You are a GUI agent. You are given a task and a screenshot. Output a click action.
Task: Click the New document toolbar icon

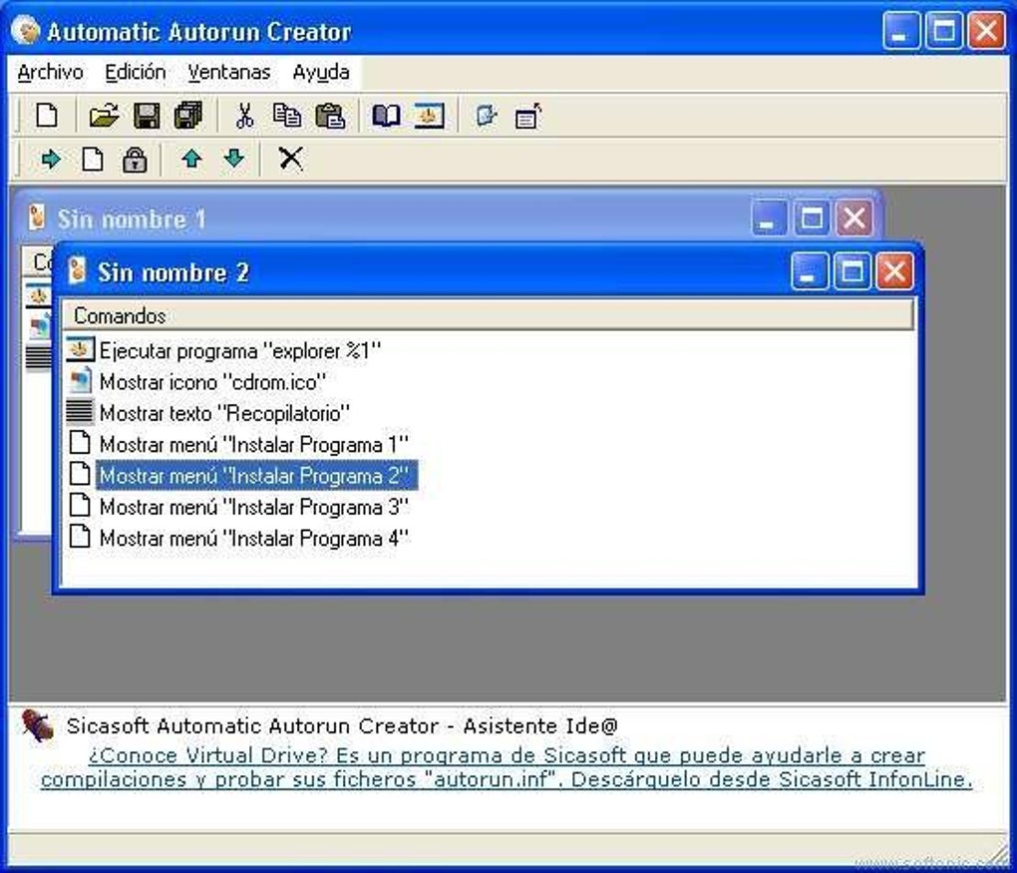pyautogui.click(x=47, y=116)
